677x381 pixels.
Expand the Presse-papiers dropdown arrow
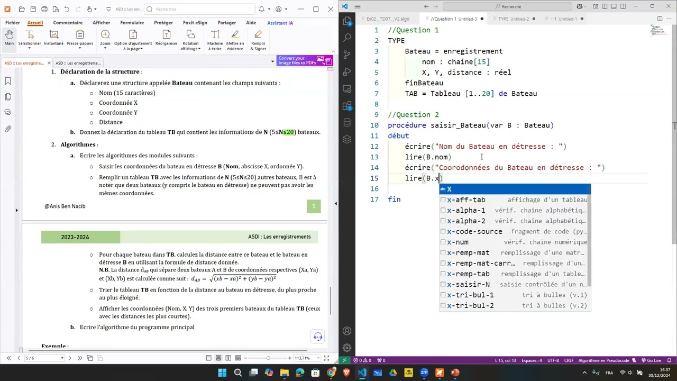click(x=80, y=49)
